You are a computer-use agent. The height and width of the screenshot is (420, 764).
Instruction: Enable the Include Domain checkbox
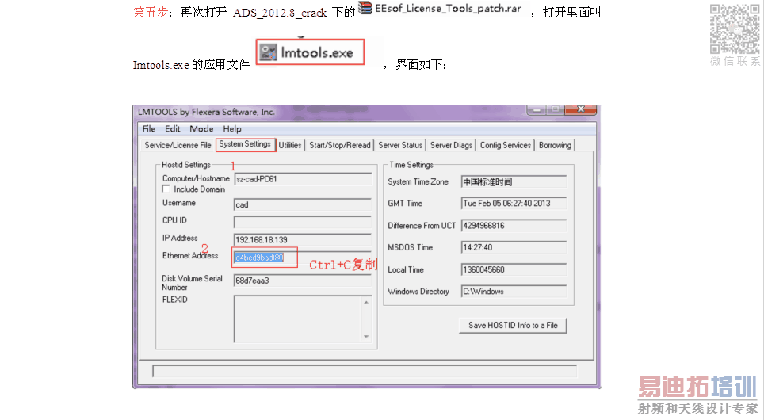pos(166,189)
